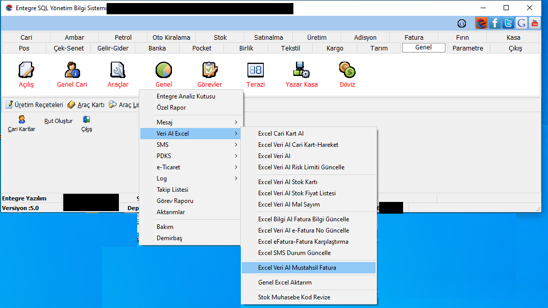Choose Excel Veri Al Mal Sayım
The image size is (548, 308).
309,204
